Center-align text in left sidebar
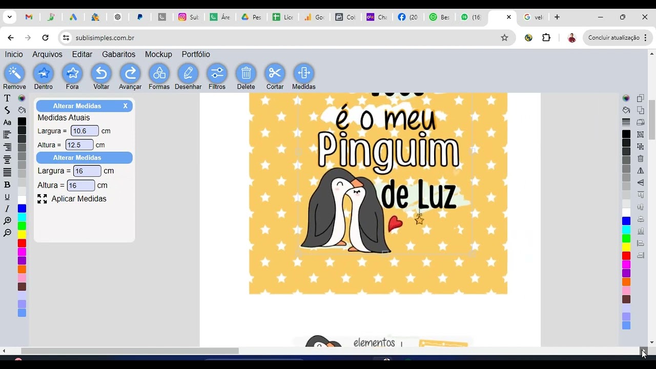Screen dimensions: 656x369 click(7, 159)
